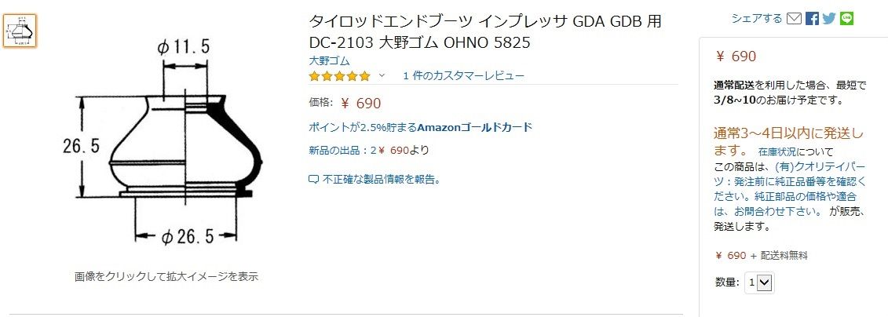Image resolution: width=888 pixels, height=317 pixels.
Task: Share product on Facebook icon
Action: coord(812,18)
